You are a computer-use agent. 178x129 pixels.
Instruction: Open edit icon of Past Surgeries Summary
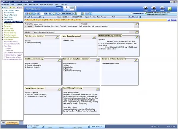pos(57,37)
